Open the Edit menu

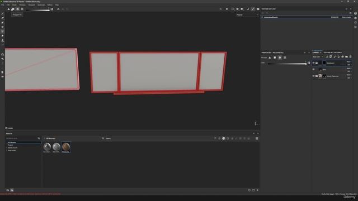tap(8, 5)
